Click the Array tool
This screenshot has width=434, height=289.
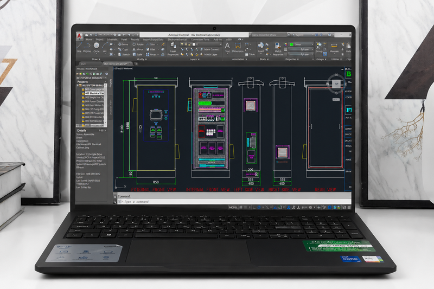pos(151,54)
